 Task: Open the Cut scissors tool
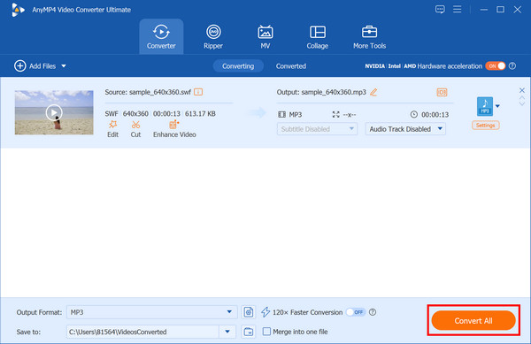pos(135,125)
